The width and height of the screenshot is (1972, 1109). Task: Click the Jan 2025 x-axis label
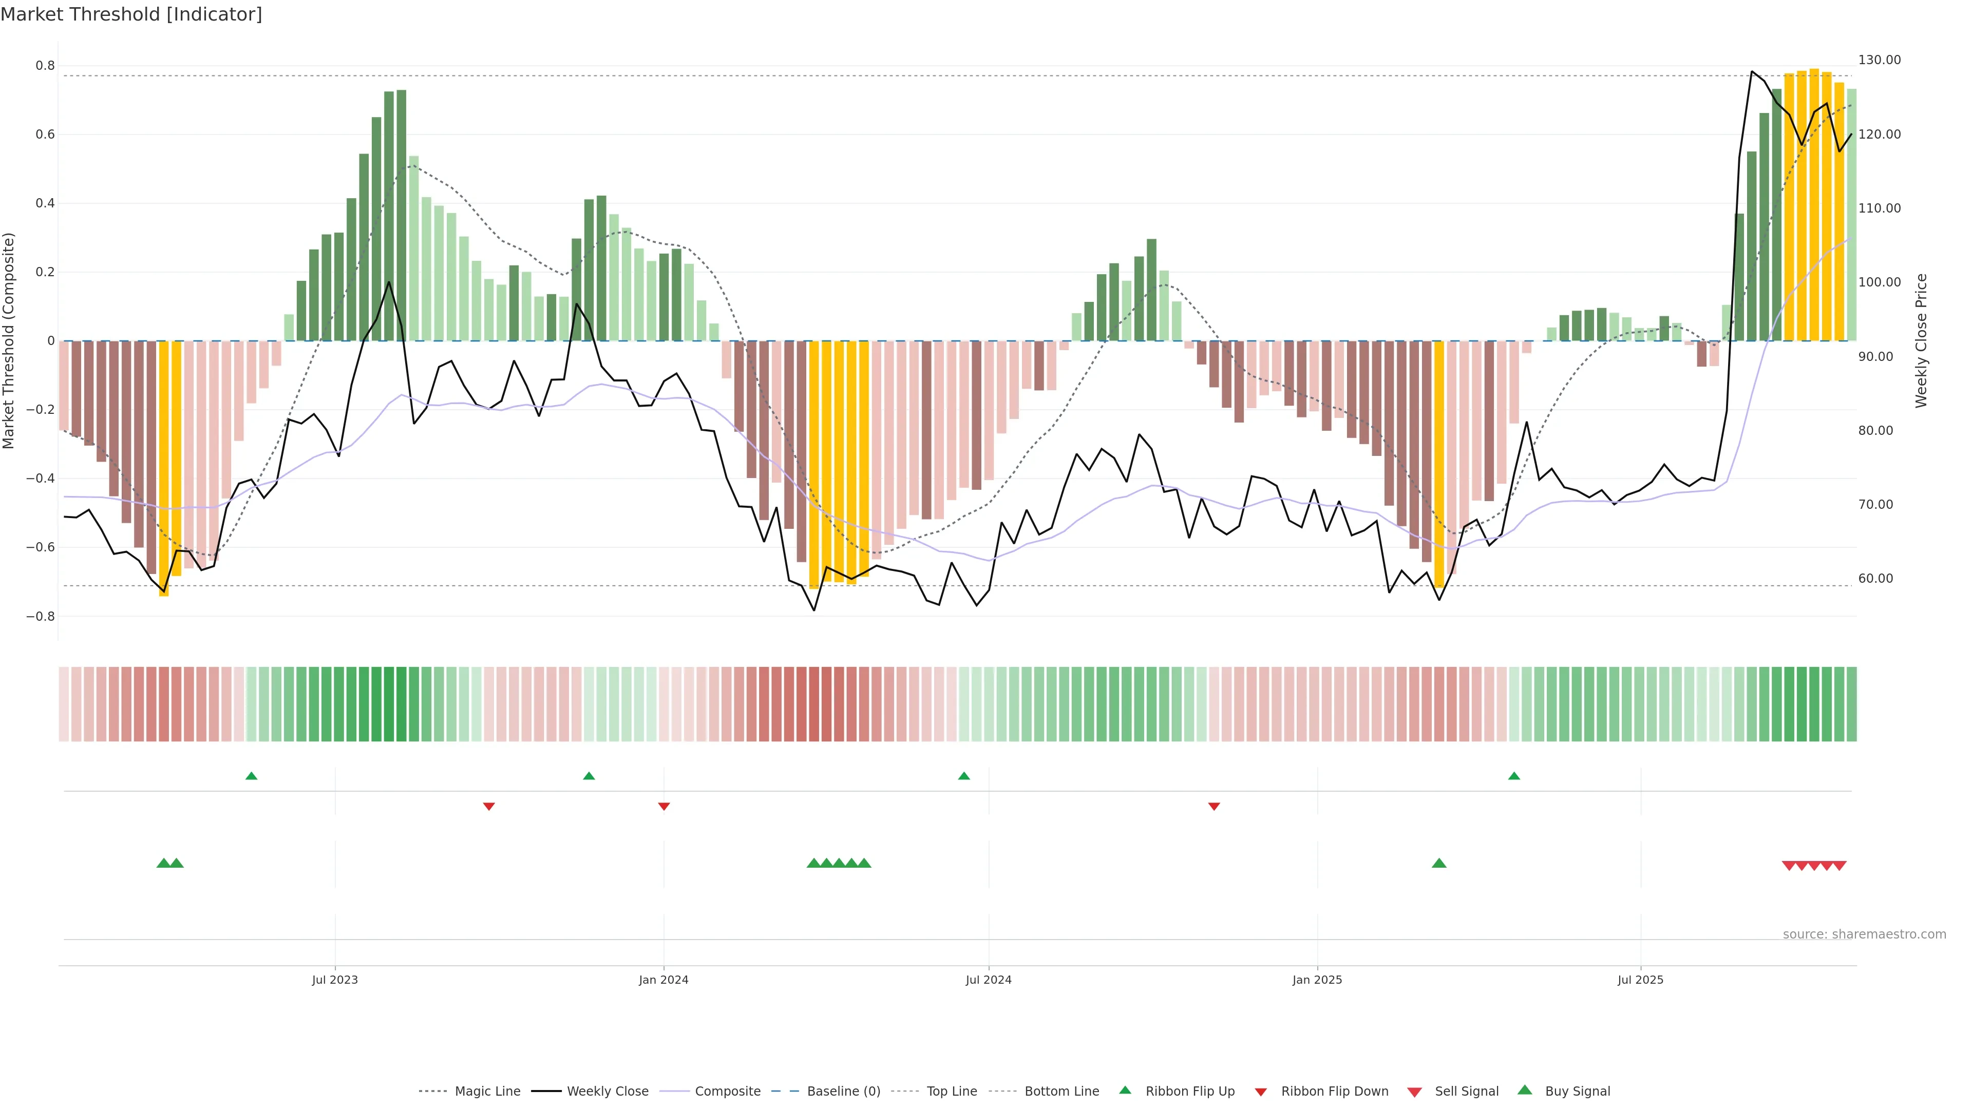(x=1317, y=980)
